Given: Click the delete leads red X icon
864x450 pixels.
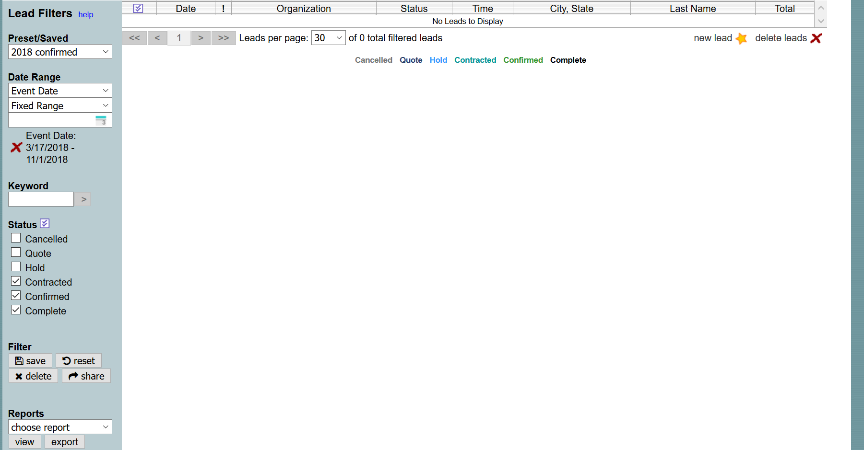Looking at the screenshot, I should click(816, 38).
